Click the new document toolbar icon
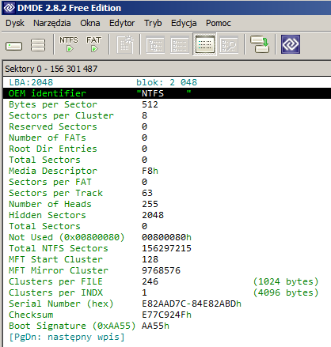The width and height of the screenshot is (331, 347). pos(126,44)
